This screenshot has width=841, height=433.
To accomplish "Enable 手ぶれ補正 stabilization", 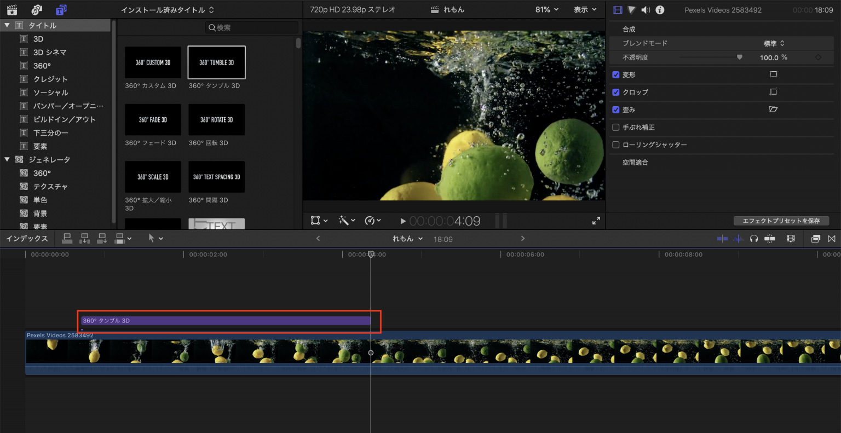I will 616,127.
